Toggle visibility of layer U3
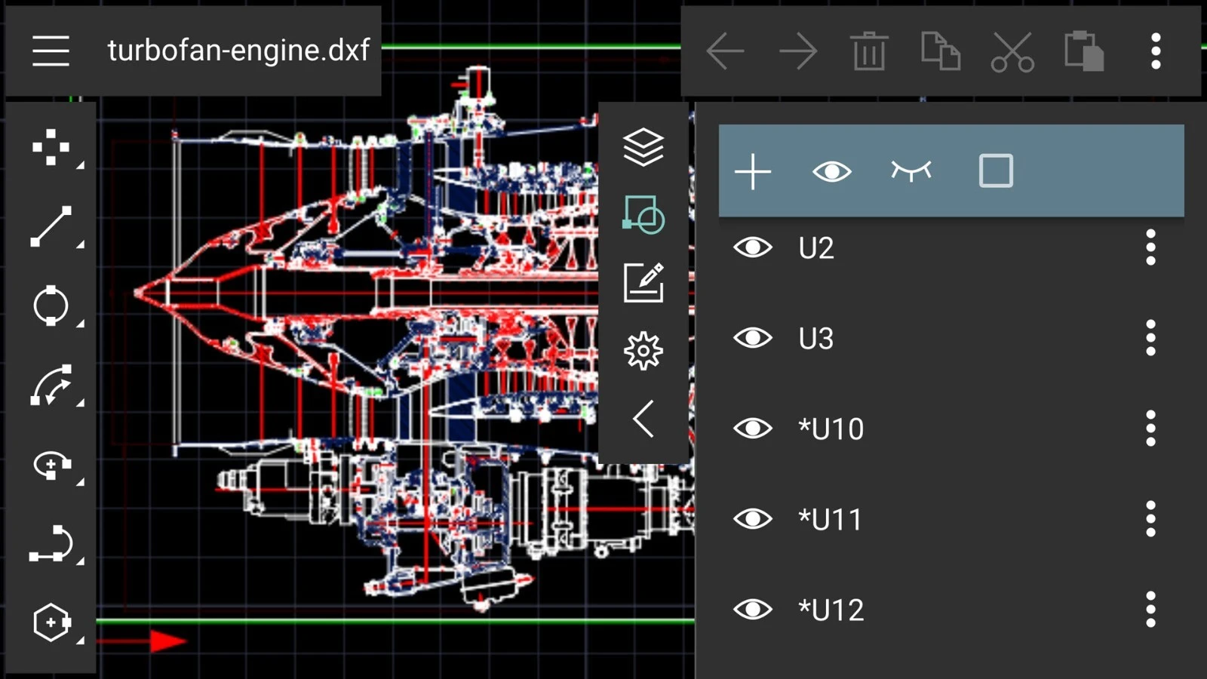This screenshot has height=679, width=1207. click(x=752, y=338)
